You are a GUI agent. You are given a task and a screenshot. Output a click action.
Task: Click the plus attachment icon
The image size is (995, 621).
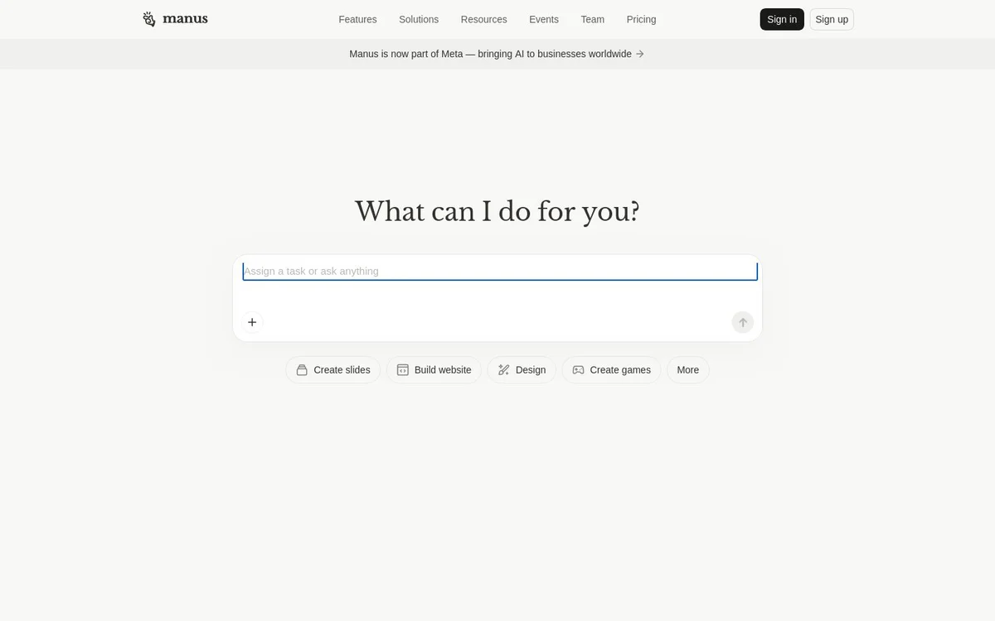(252, 322)
